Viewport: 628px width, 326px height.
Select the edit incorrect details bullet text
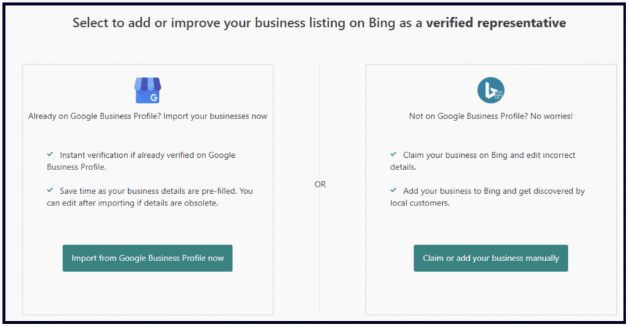484,160
